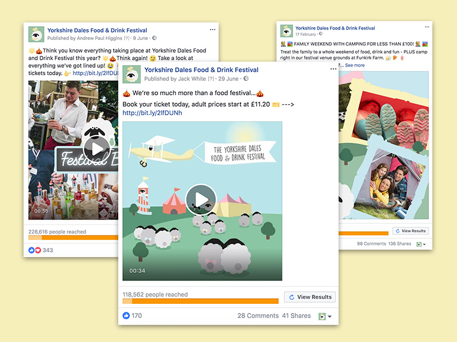
Task: Expand See more on the 17 February post
Action: [x=355, y=65]
